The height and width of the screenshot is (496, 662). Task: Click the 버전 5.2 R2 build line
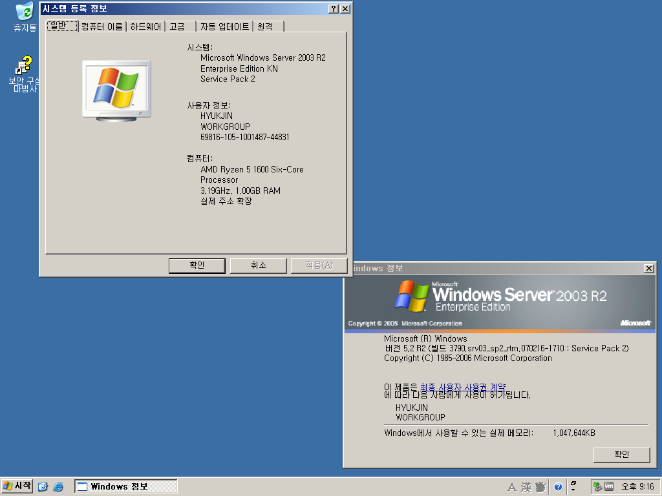coord(507,348)
